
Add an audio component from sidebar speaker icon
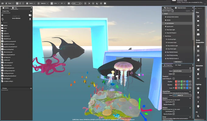(x=198, y=25)
